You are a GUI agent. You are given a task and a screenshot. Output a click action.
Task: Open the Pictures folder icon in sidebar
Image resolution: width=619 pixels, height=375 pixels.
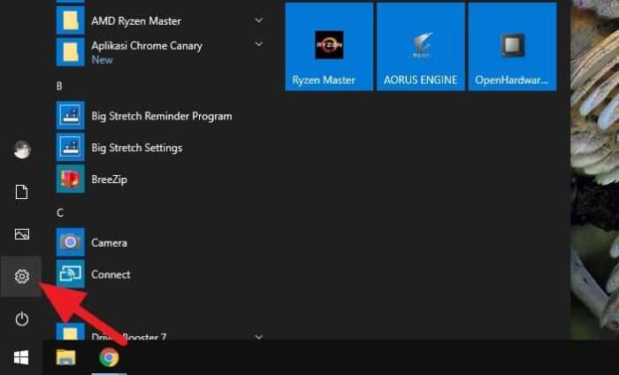coord(22,234)
